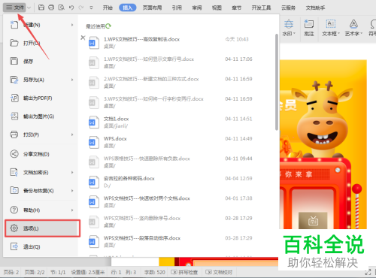
Task: Click the 文档加密(E) menu item
Action: click(41, 172)
